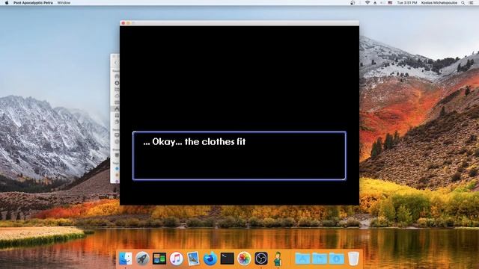Open Notification Center list icon

point(472,3)
